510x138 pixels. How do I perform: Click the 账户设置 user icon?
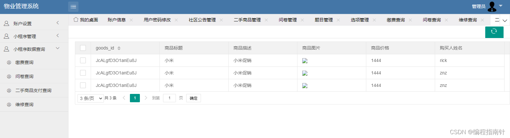6,23
